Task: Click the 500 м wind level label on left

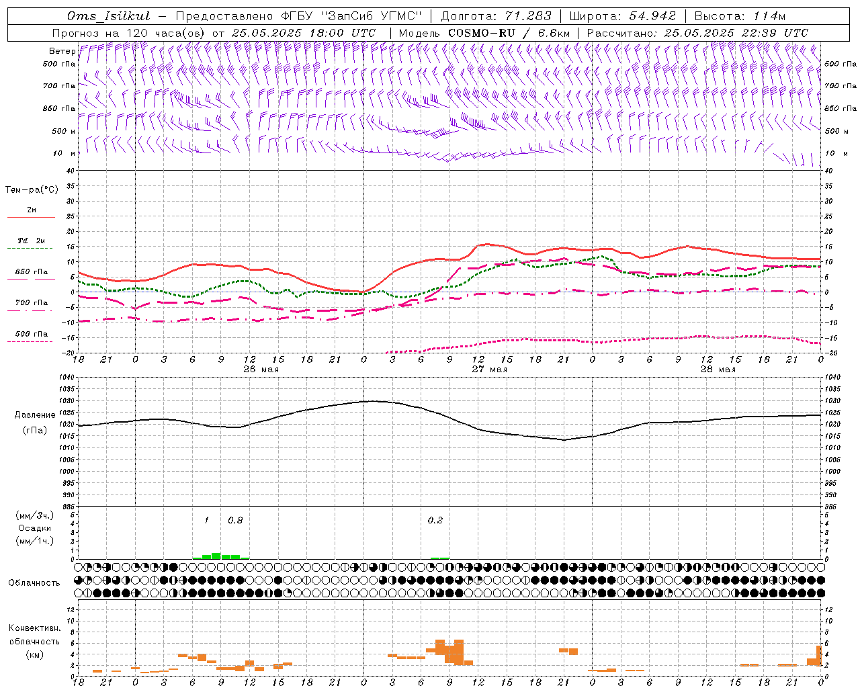Action: pos(64,131)
